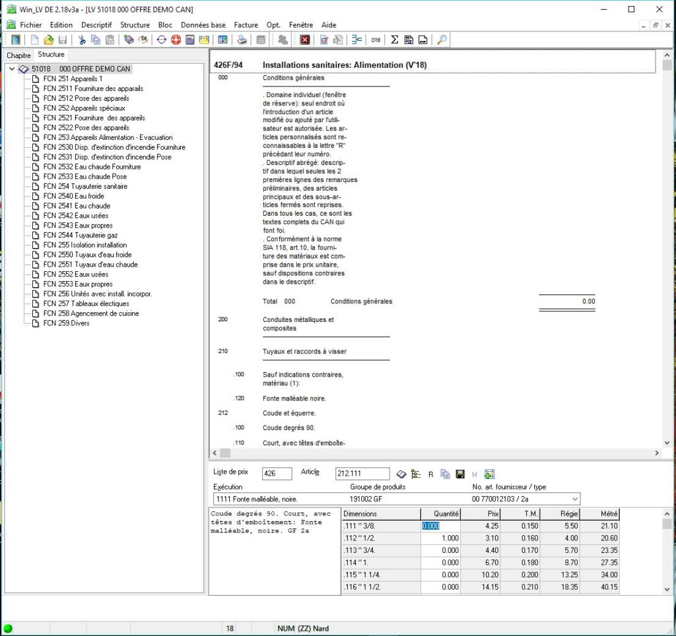Click the floppy disk save icon in top toolbar

pos(63,40)
